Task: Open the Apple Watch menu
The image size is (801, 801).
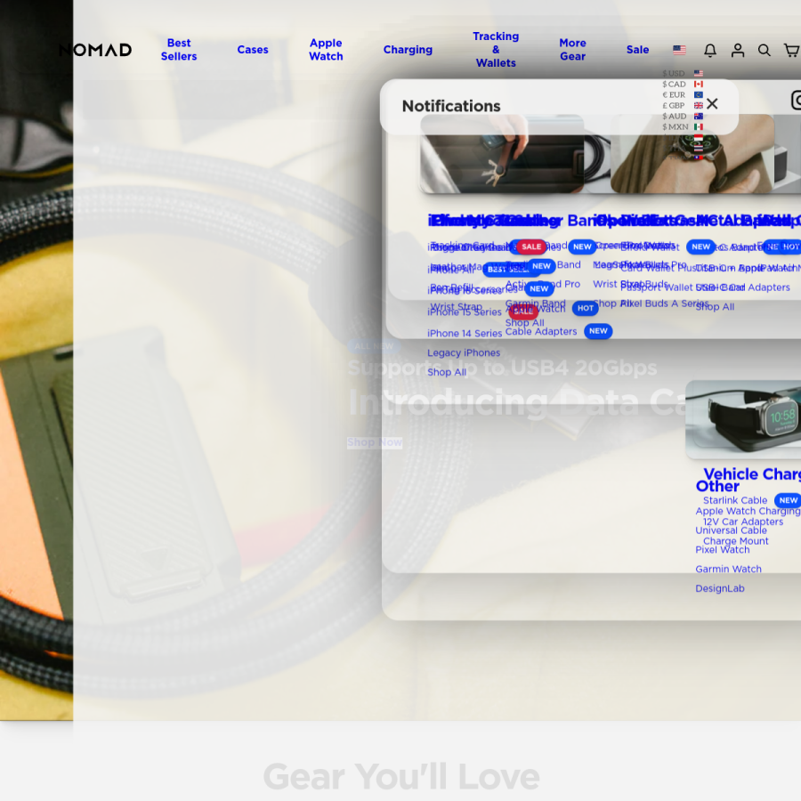Action: [326, 50]
